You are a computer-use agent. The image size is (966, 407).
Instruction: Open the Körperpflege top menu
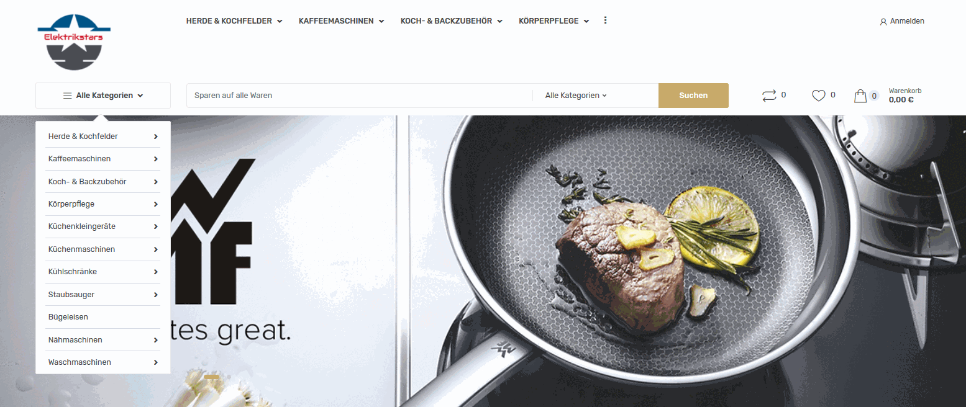point(554,21)
